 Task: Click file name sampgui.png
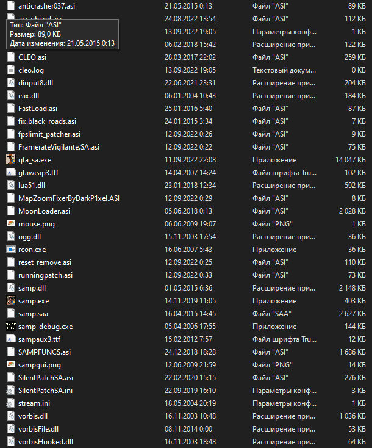pos(40,365)
